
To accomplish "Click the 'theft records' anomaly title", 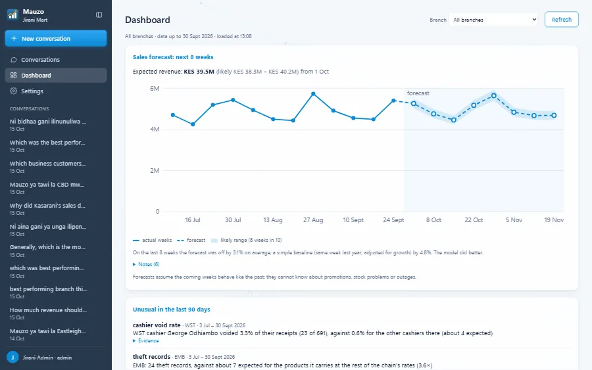I will pos(151,356).
